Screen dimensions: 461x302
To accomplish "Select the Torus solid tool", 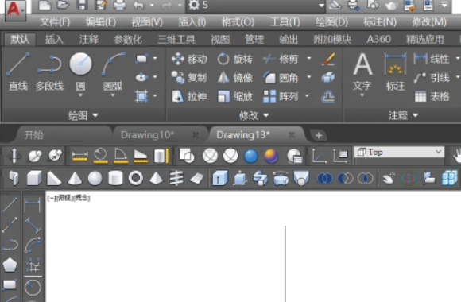I will click(136, 178).
